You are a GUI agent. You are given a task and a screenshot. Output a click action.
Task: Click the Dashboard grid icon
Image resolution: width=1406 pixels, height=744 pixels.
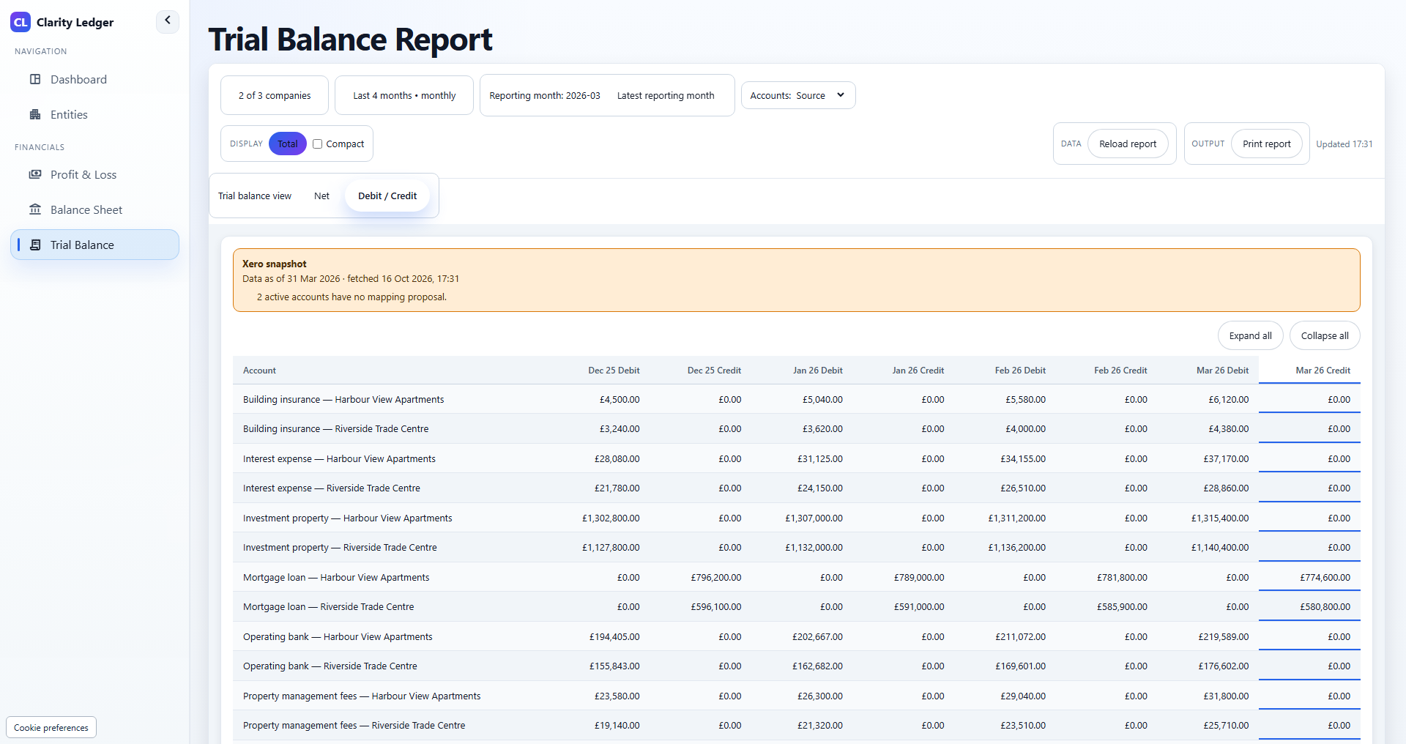pos(35,79)
